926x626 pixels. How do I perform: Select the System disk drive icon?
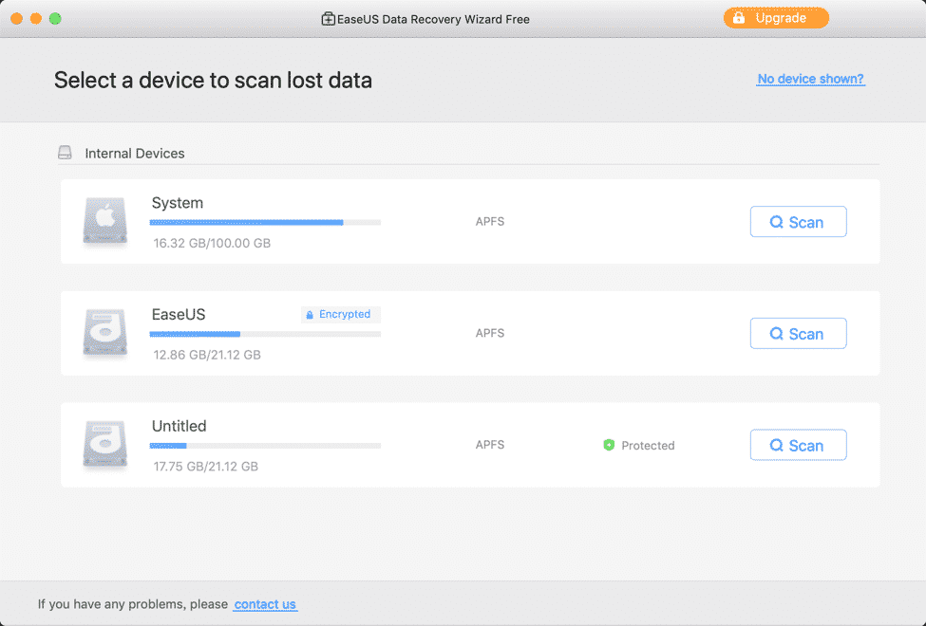tap(104, 221)
